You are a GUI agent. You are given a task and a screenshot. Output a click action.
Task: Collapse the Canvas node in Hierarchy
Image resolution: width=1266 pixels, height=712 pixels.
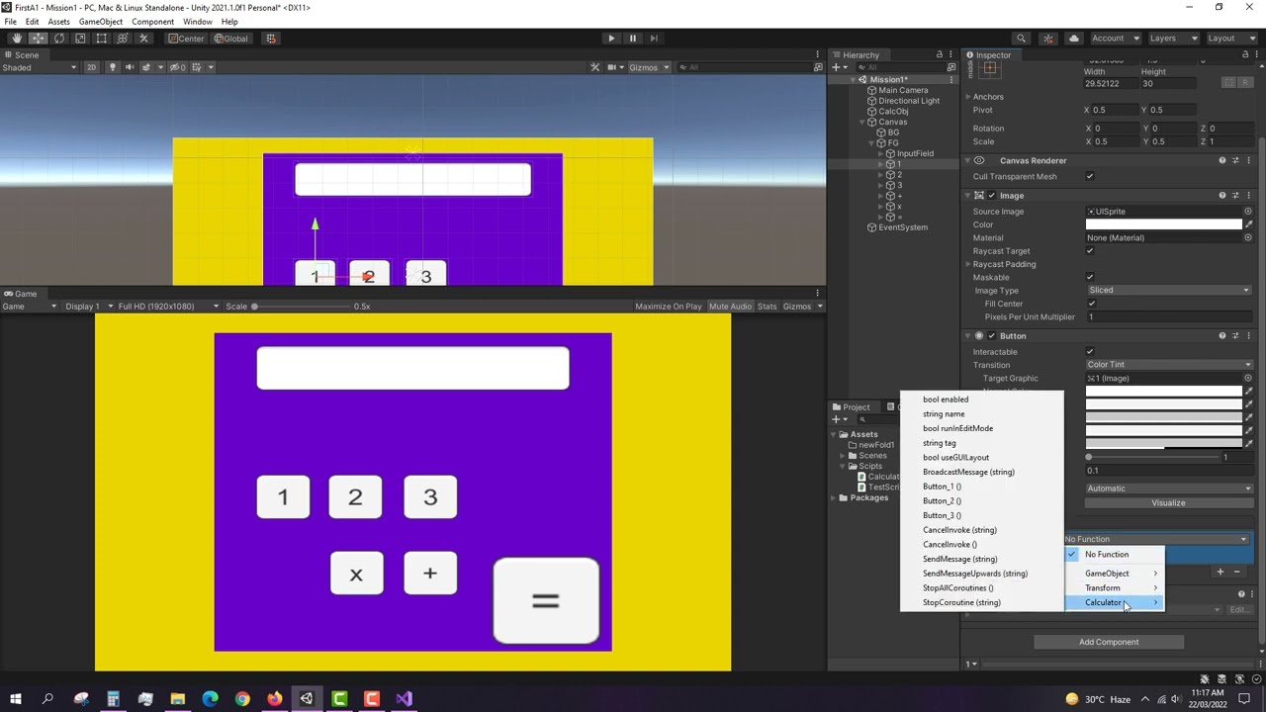click(862, 123)
